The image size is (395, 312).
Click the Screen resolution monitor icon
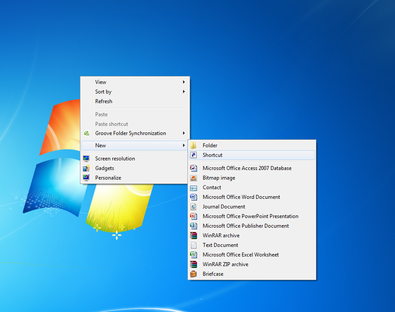[86, 159]
